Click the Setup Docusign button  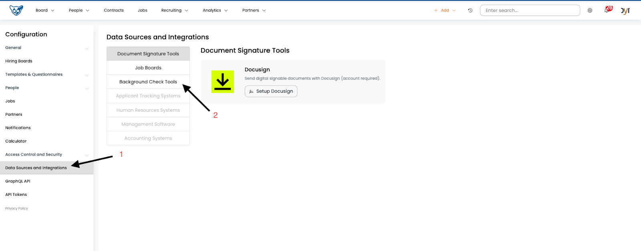(271, 91)
